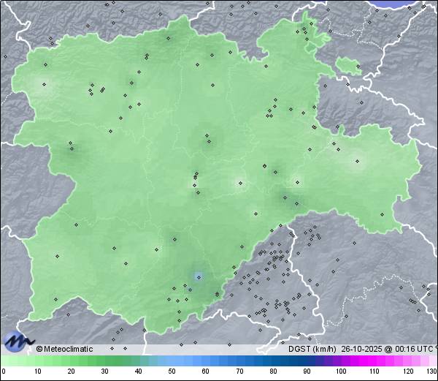Click the Meteoclimatic wave logo icon

pyautogui.click(x=18, y=342)
